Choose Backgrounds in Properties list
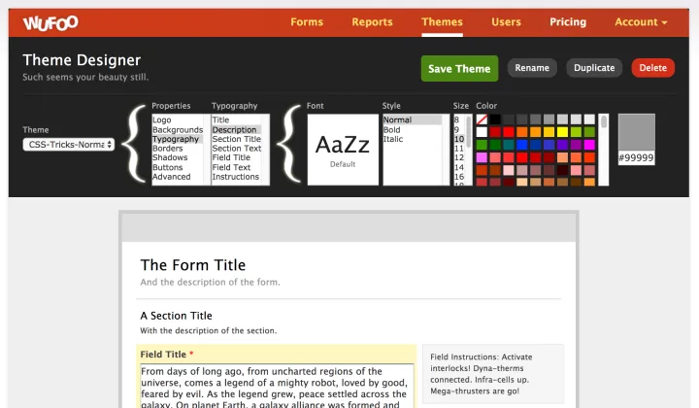This screenshot has width=699, height=408. click(x=178, y=129)
